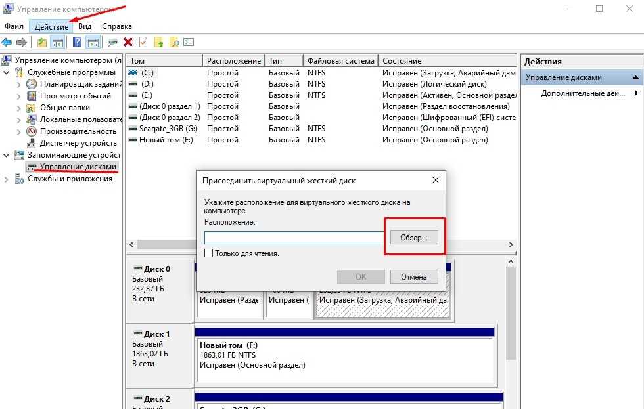
Task: Click the Обзор... browse button
Action: pos(414,238)
